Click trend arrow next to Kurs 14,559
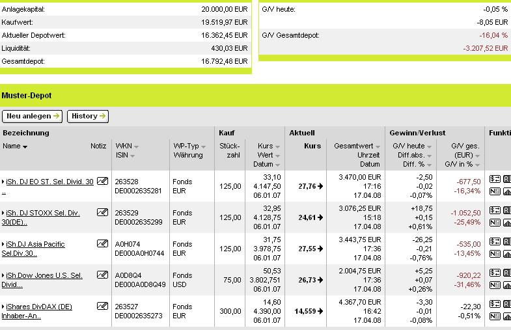 [x=320, y=311]
